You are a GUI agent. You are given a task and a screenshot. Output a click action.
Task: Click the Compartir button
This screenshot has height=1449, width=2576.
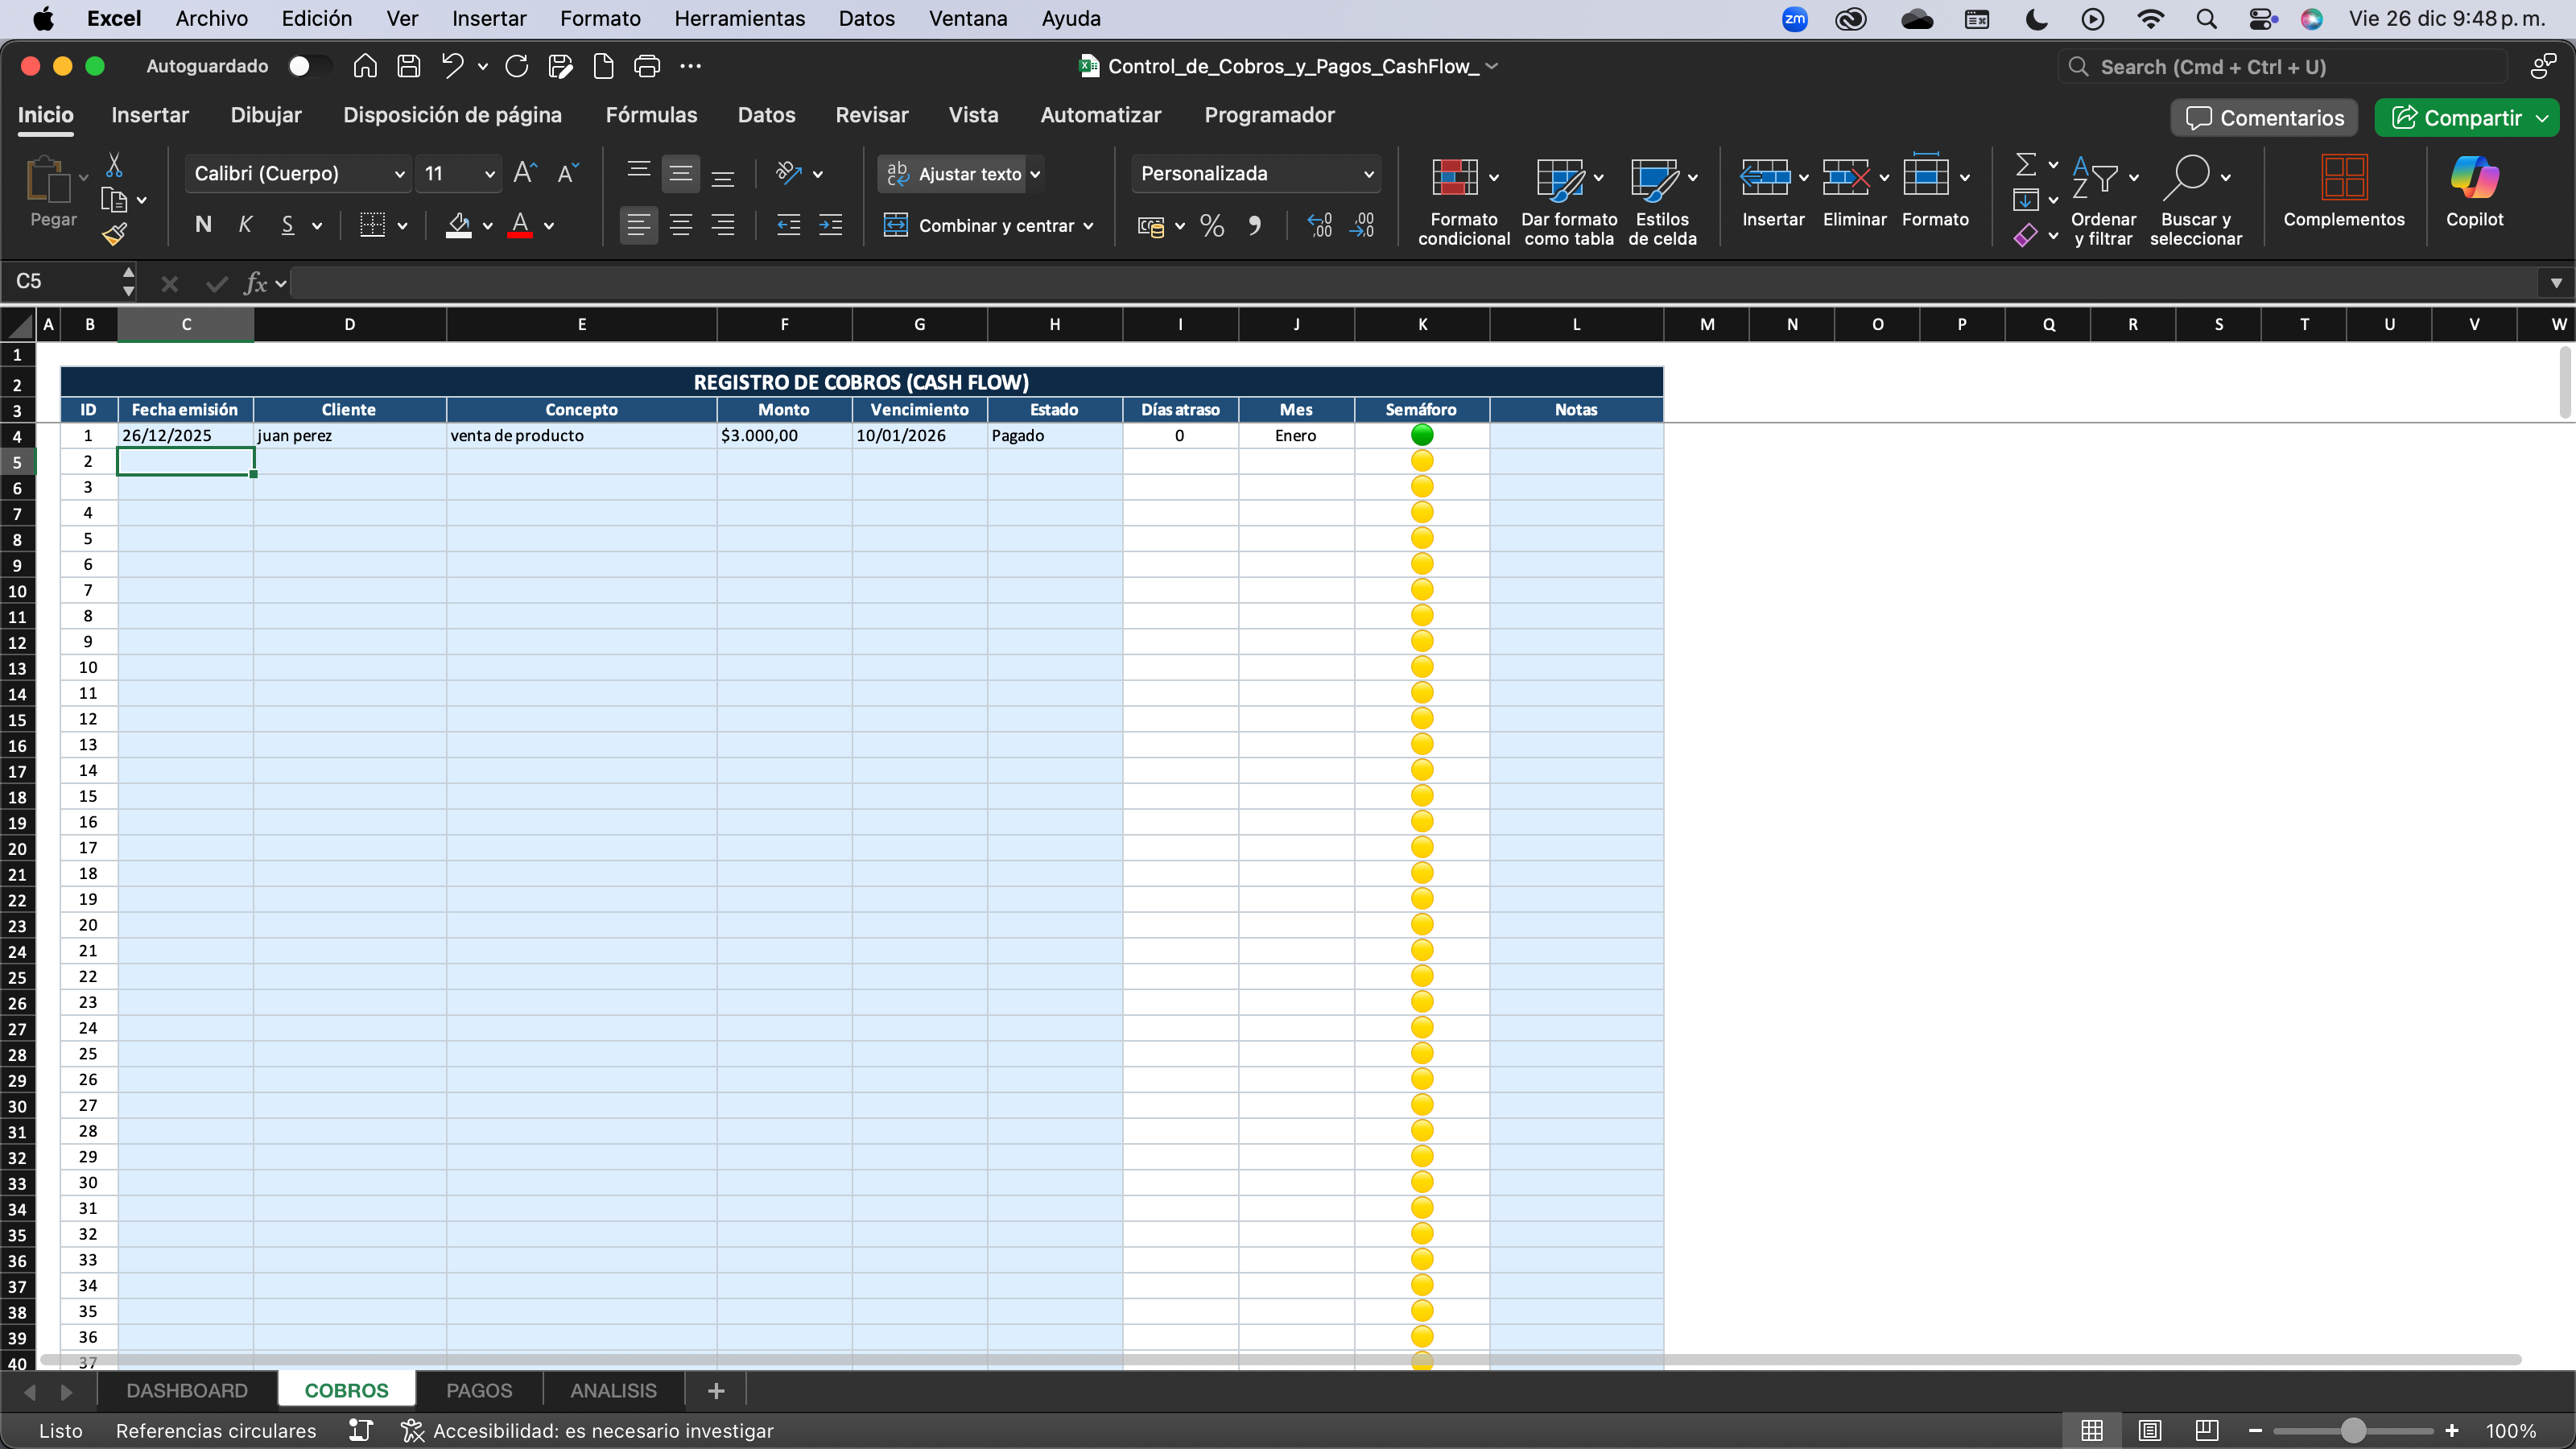coord(2456,118)
